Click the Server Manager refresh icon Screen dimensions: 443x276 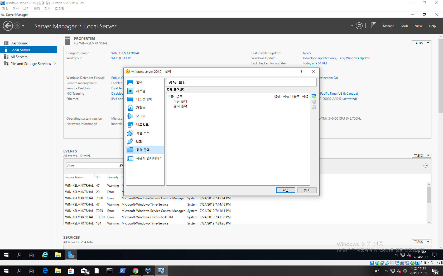coord(359,26)
